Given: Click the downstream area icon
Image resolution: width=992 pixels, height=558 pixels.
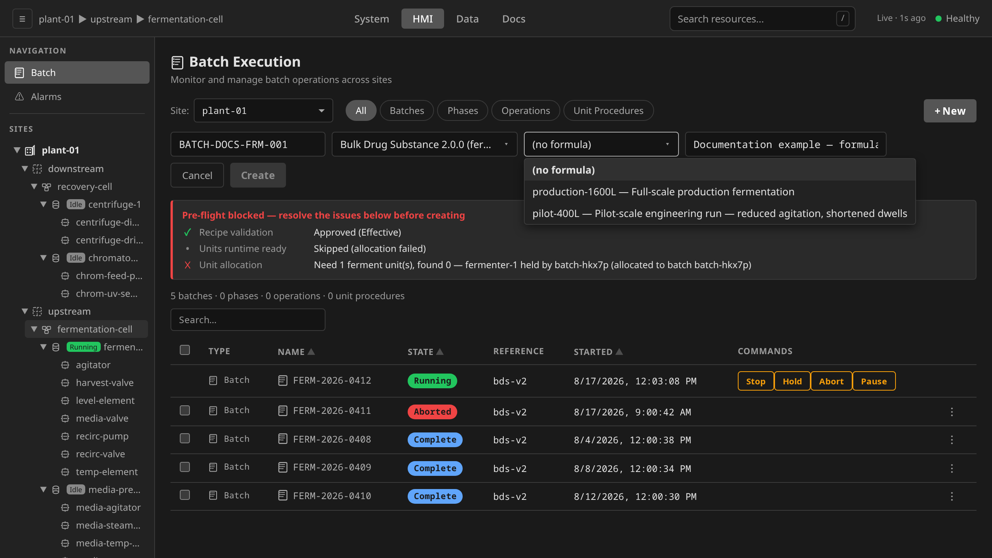Looking at the screenshot, I should (37, 169).
